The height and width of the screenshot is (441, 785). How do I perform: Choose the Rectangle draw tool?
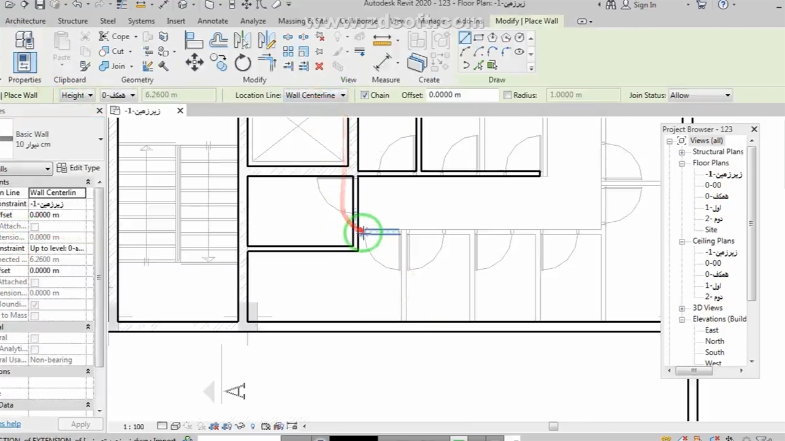click(479, 38)
